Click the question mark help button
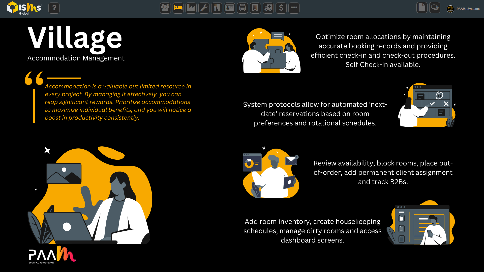The image size is (484, 272). point(54,8)
